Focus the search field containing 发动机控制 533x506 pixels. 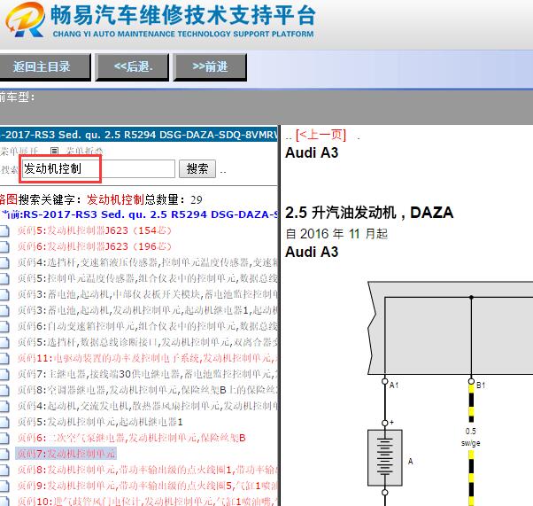point(98,168)
